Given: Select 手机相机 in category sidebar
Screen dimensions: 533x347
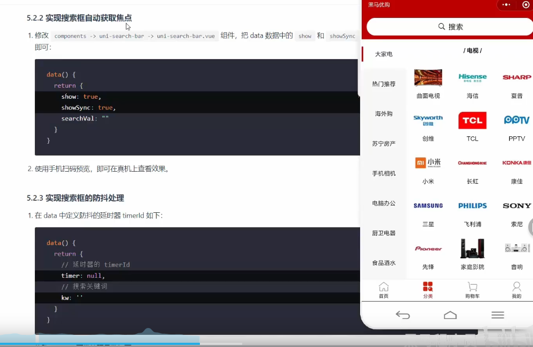Looking at the screenshot, I should 384,173.
